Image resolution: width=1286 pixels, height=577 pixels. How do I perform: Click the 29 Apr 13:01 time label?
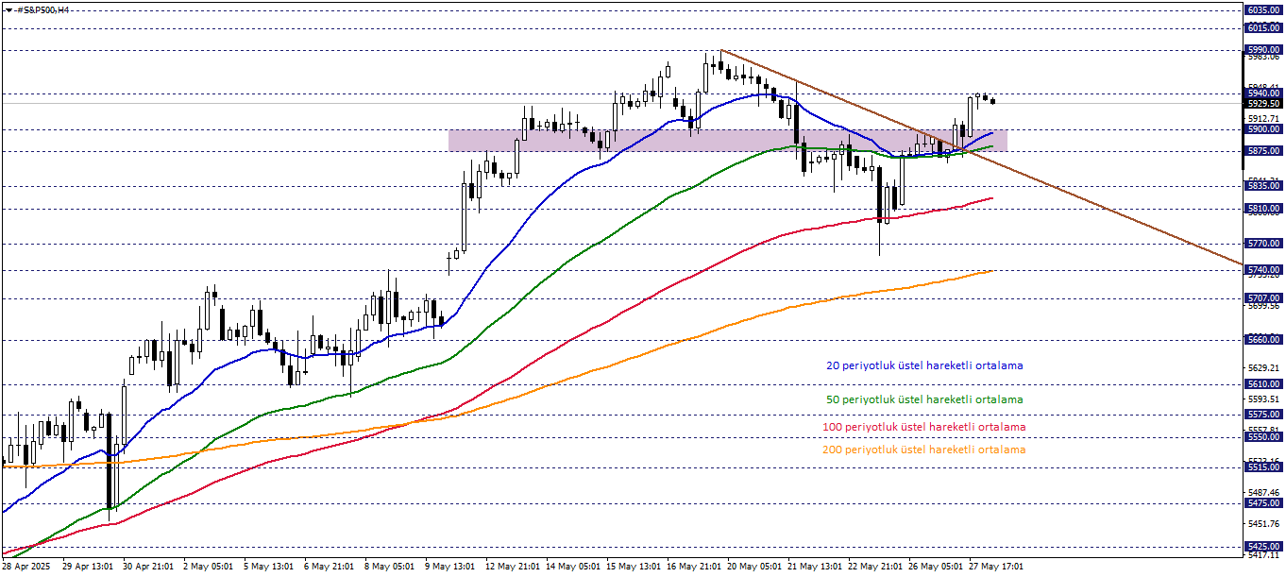click(x=87, y=567)
